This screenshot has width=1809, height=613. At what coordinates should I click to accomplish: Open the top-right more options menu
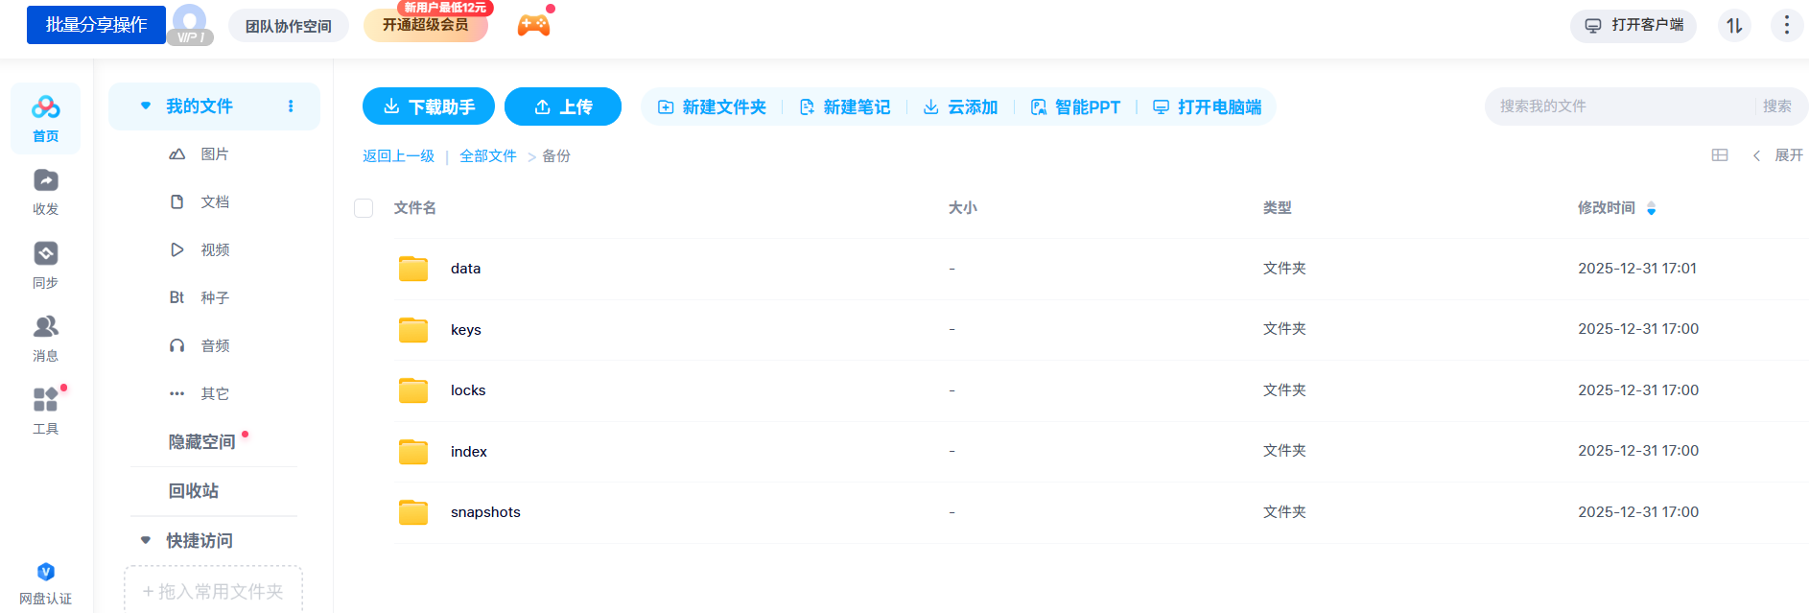tap(1786, 25)
